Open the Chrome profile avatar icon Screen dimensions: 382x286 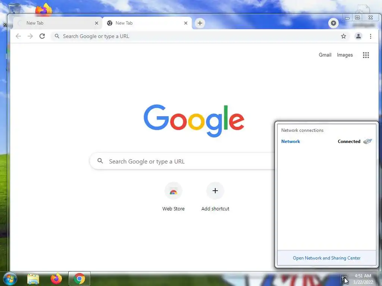358,36
